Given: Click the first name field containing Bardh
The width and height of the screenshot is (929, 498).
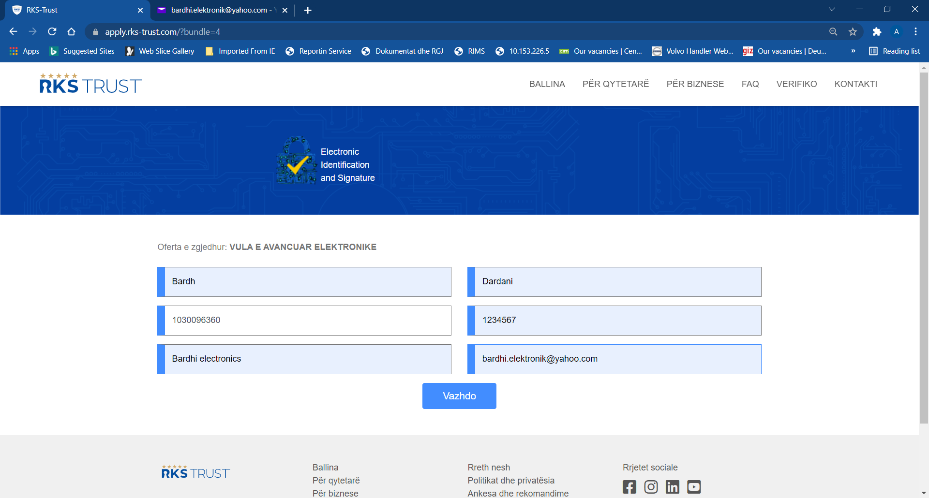Looking at the screenshot, I should click(304, 282).
